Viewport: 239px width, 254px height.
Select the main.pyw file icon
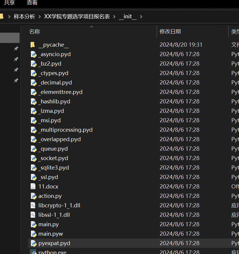pyautogui.click(x=33, y=234)
